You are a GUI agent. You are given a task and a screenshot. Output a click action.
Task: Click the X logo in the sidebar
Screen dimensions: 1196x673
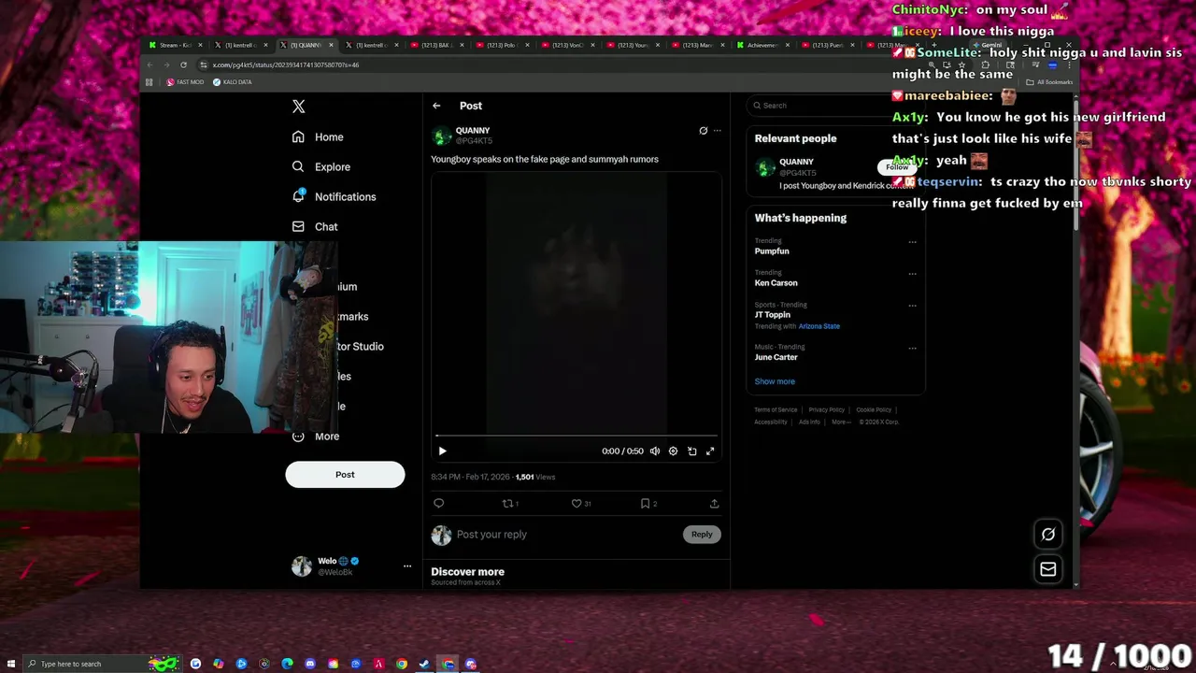(x=298, y=107)
